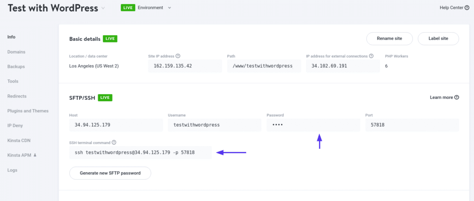Open Plugins and Themes in the sidebar
This screenshot has width=474, height=201.
tap(28, 111)
